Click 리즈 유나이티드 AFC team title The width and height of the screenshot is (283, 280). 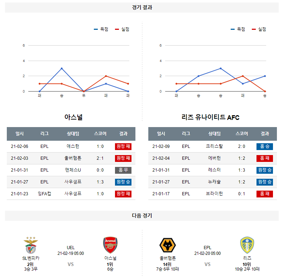(x=210, y=117)
